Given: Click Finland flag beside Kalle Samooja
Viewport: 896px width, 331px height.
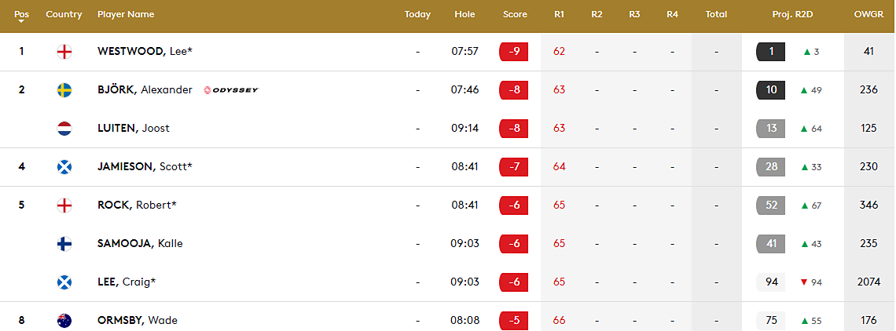Looking at the screenshot, I should (x=64, y=244).
